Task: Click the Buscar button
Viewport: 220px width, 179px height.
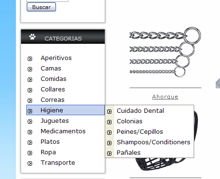Action: [x=41, y=7]
